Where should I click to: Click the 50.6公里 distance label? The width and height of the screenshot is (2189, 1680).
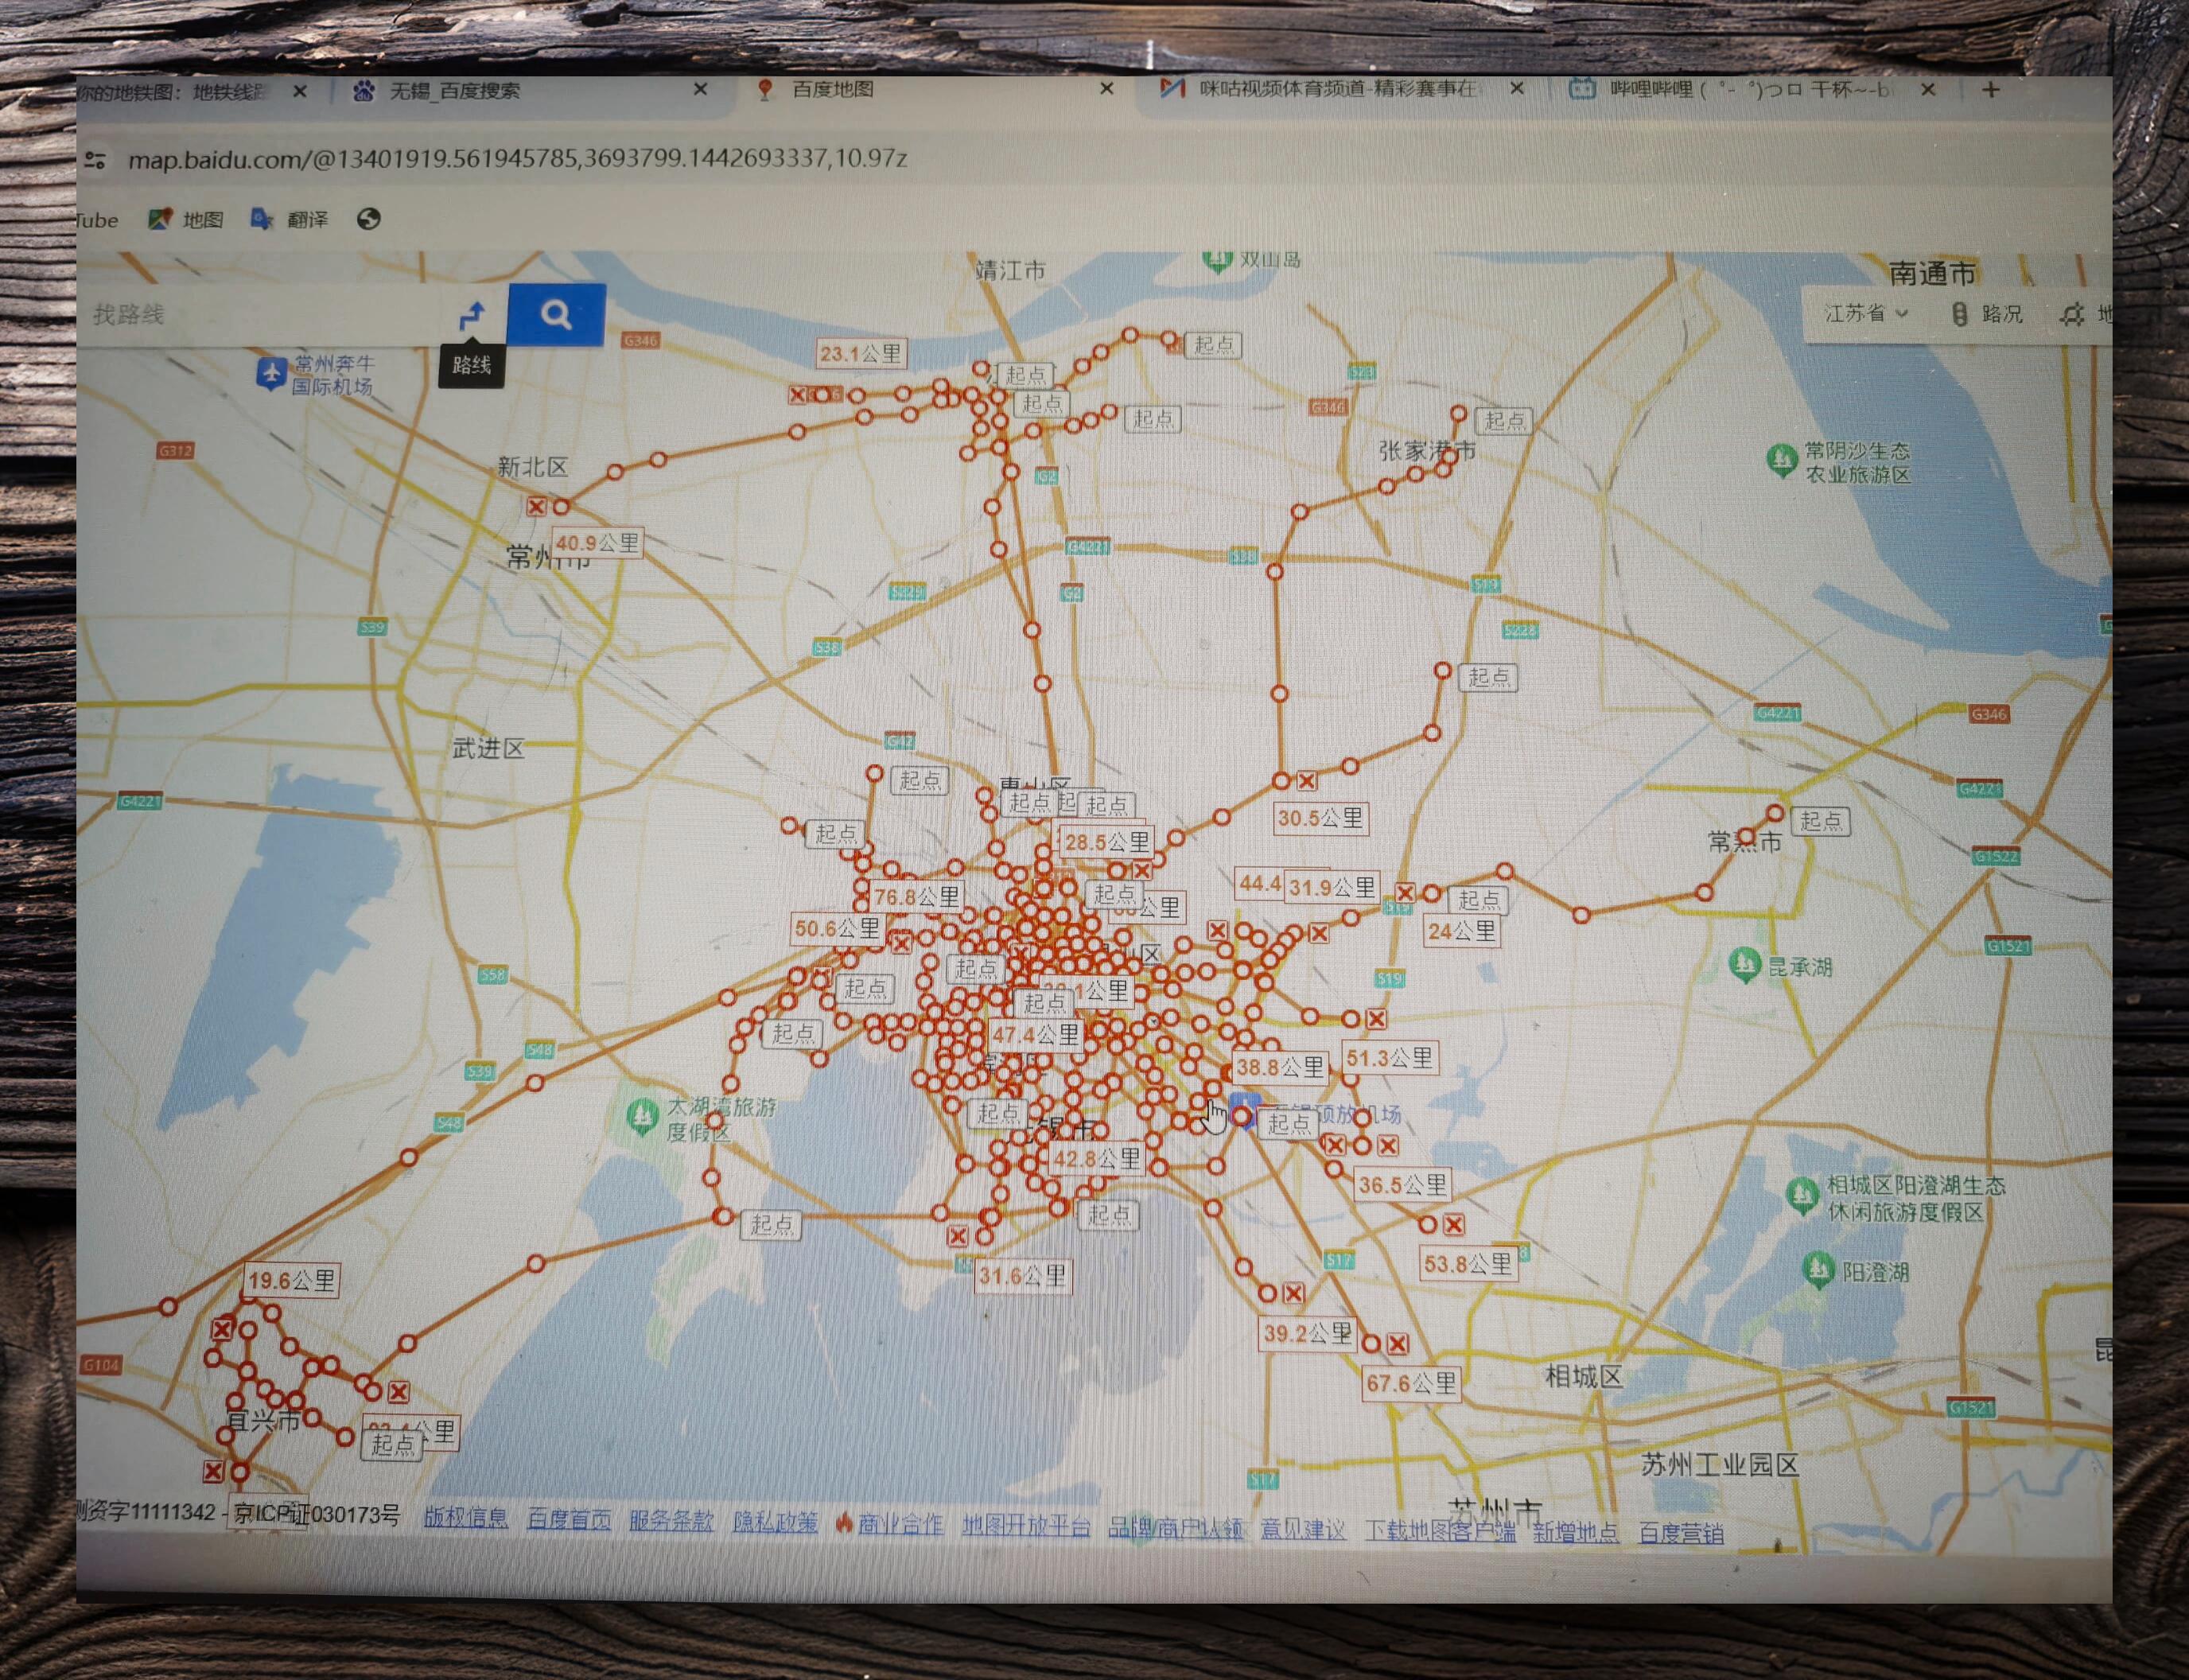pyautogui.click(x=837, y=928)
